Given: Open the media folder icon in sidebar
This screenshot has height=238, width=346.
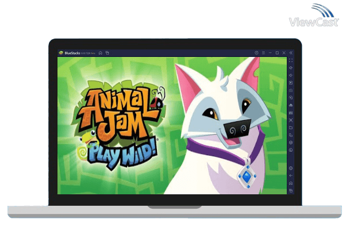Looking at the screenshot, I should tap(291, 128).
